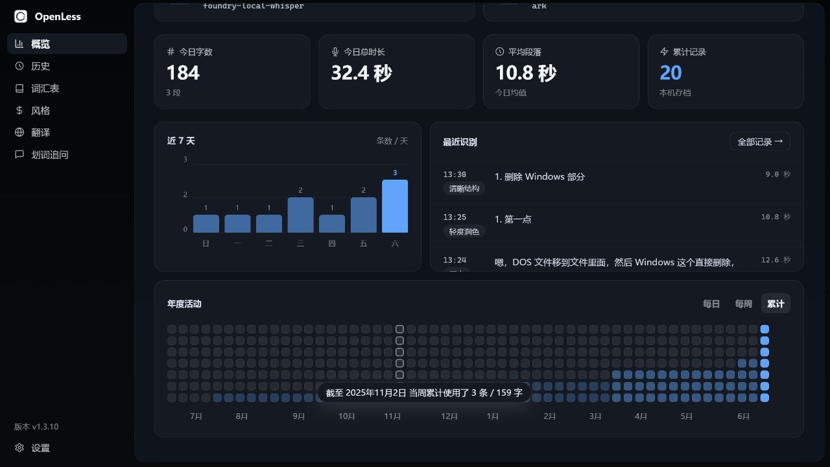Click the OpenLess logo icon

[x=21, y=16]
